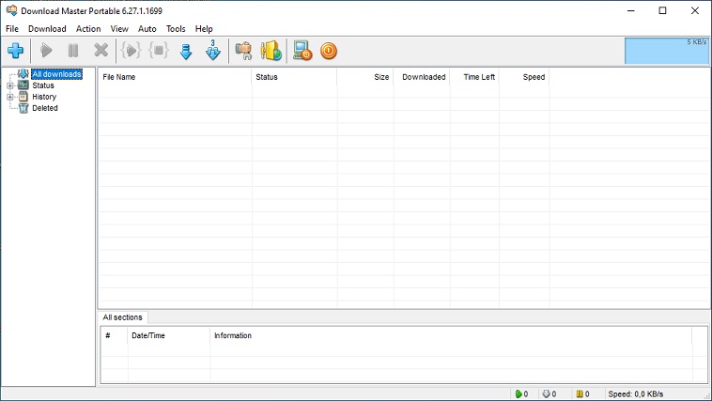The height and width of the screenshot is (401, 712).
Task: Sort by Downloaded column header
Action: [422, 77]
